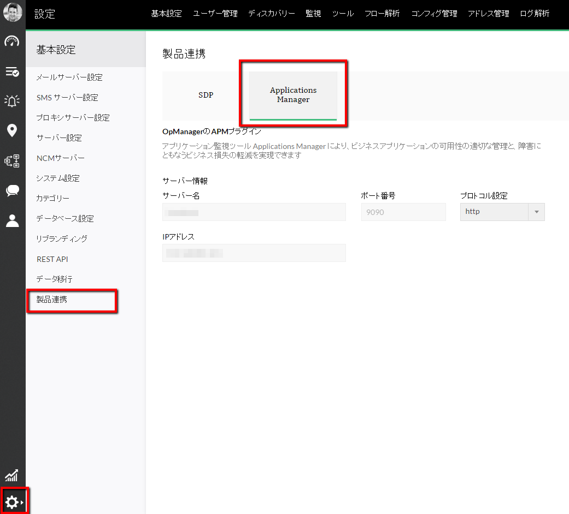The width and height of the screenshot is (569, 514).
Task: Open the ログ解析 menu
Action: click(x=535, y=14)
